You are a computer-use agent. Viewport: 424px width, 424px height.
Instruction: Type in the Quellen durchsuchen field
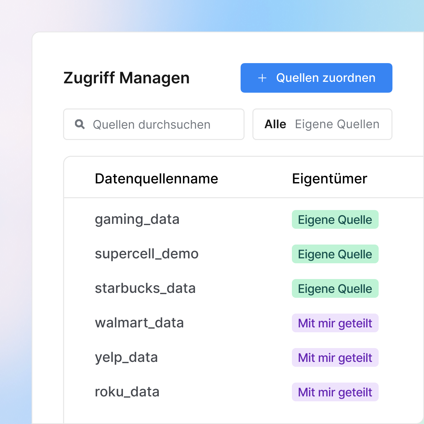tap(158, 125)
